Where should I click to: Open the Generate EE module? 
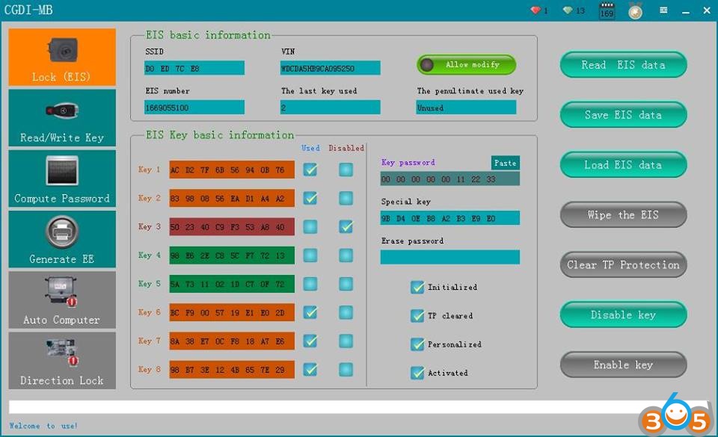coord(62,239)
